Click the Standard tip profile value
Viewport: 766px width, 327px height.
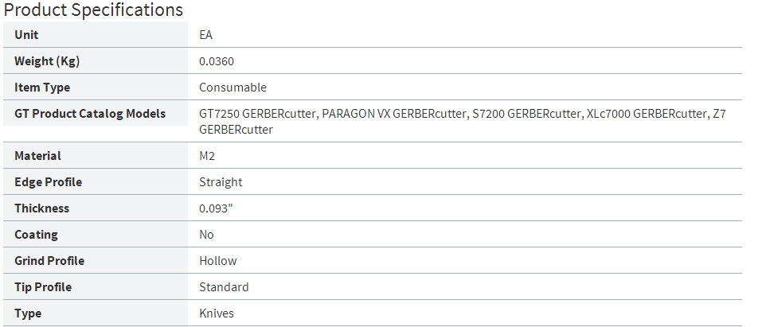224,287
